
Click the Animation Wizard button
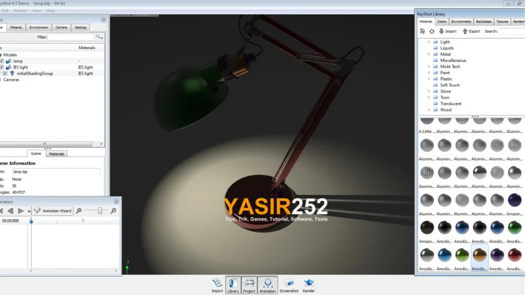click(53, 210)
